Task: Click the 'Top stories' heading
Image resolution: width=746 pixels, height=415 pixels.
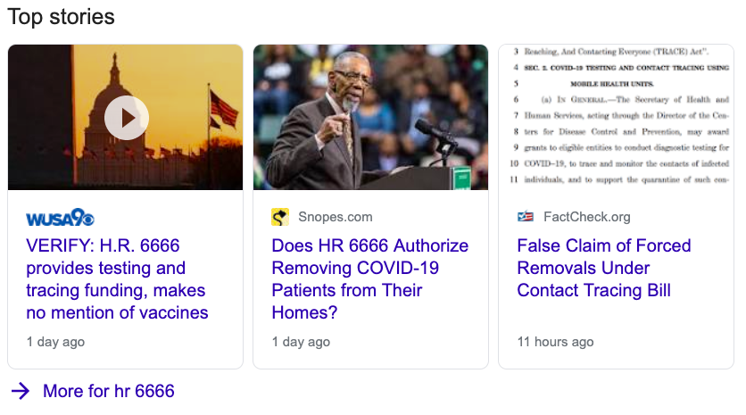Action: click(61, 17)
